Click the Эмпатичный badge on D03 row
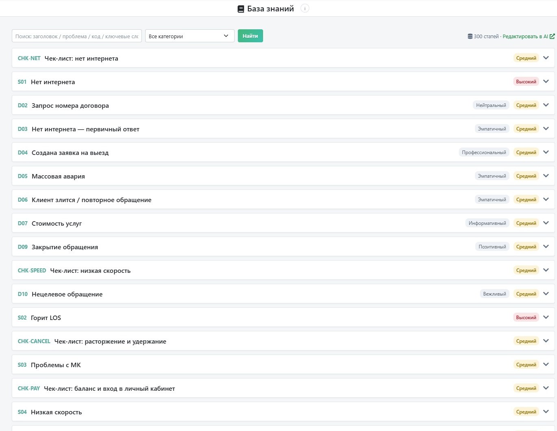Screen dimensions: 557x431 point(492,129)
